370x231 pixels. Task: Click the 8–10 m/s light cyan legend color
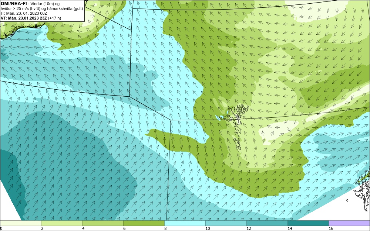pyautogui.click(x=185, y=223)
